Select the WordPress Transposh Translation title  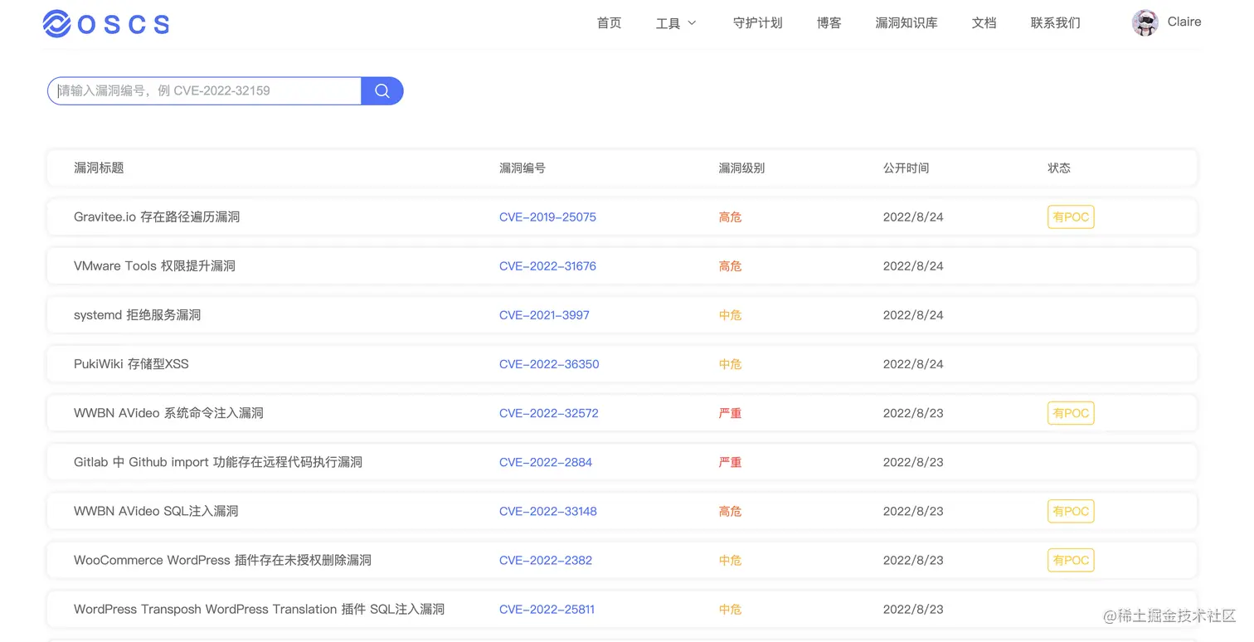pyautogui.click(x=259, y=609)
